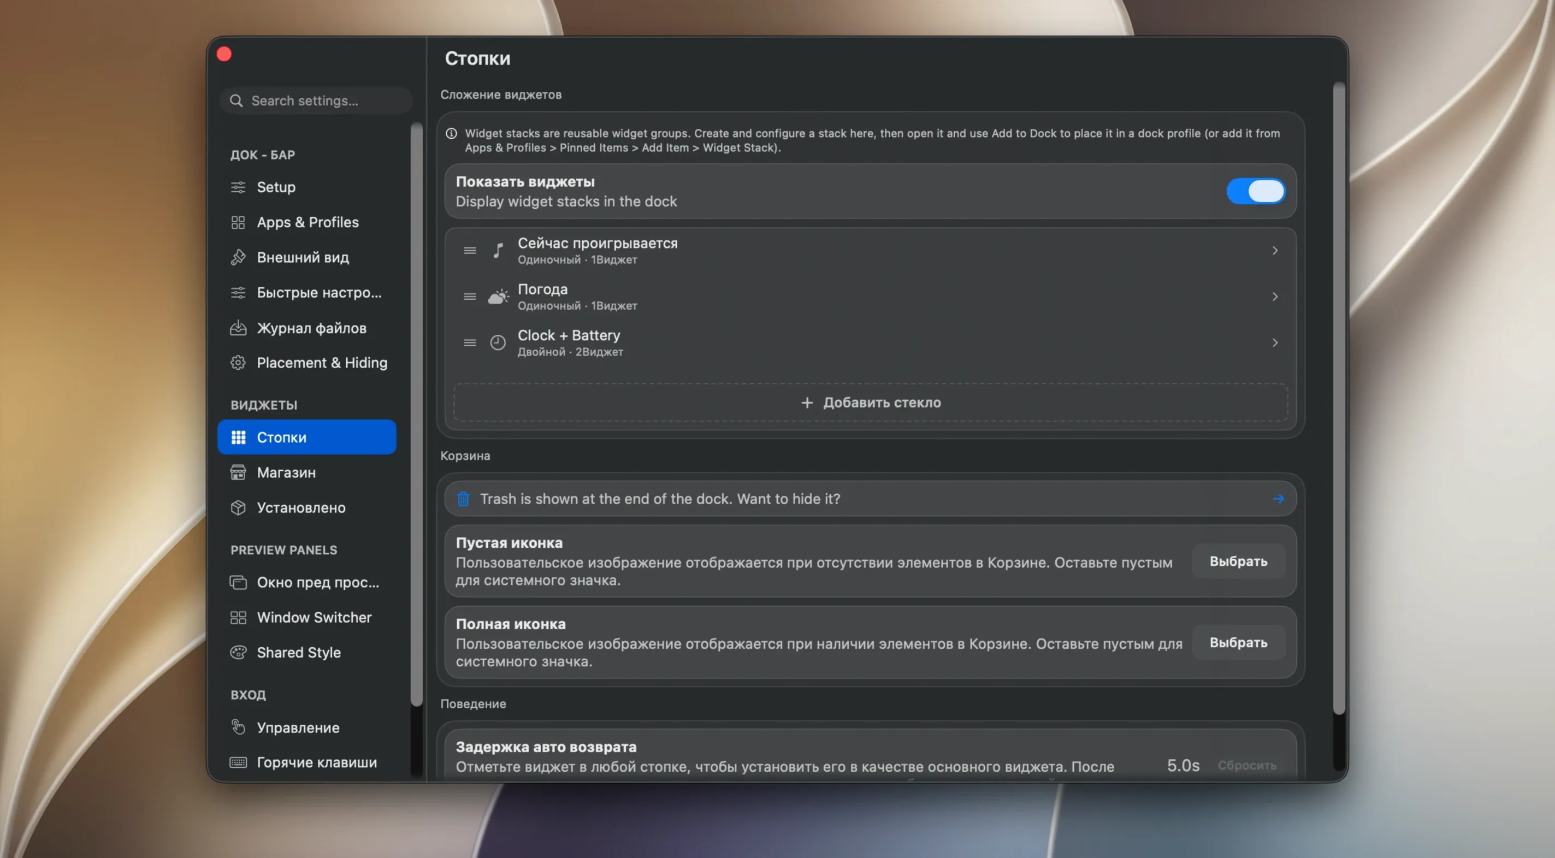
Task: Expand the Погода stack chevron
Action: [x=1275, y=297]
